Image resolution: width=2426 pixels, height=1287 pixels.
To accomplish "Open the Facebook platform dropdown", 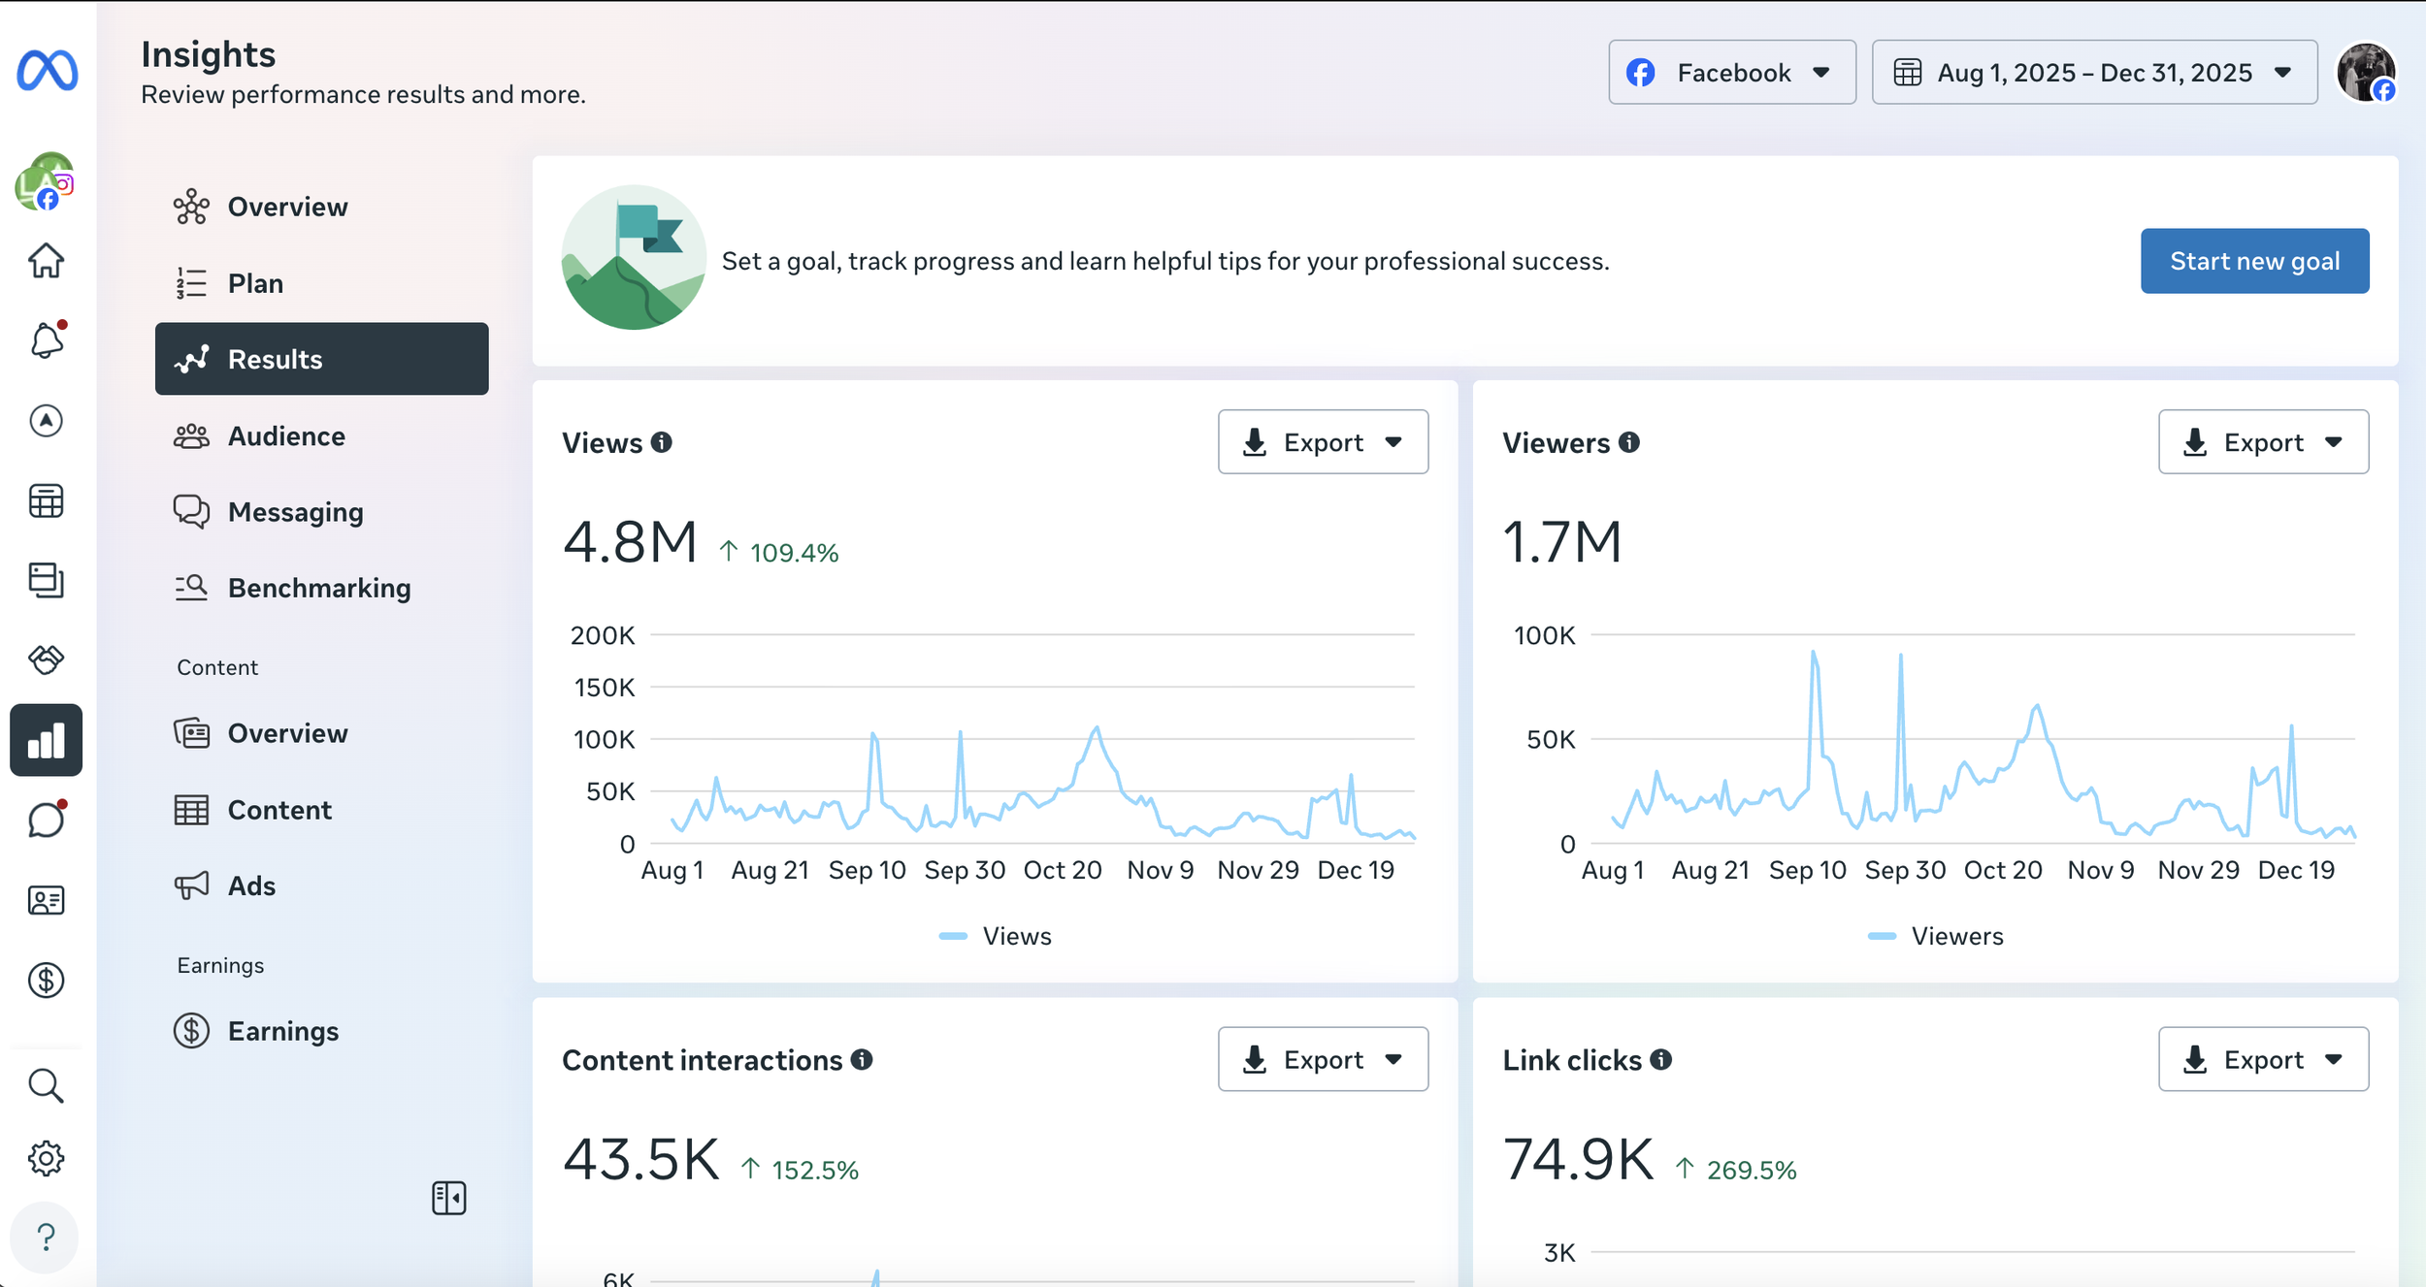I will click(1731, 73).
